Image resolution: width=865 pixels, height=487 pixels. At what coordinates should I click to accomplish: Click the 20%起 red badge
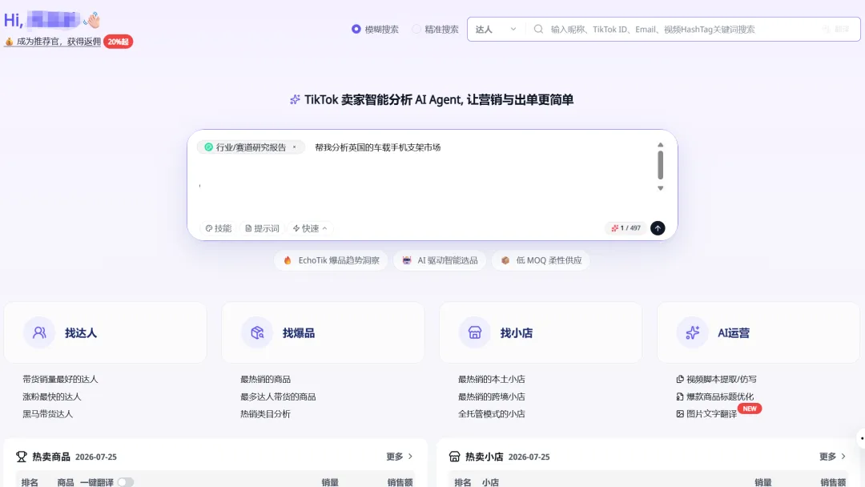(x=118, y=42)
